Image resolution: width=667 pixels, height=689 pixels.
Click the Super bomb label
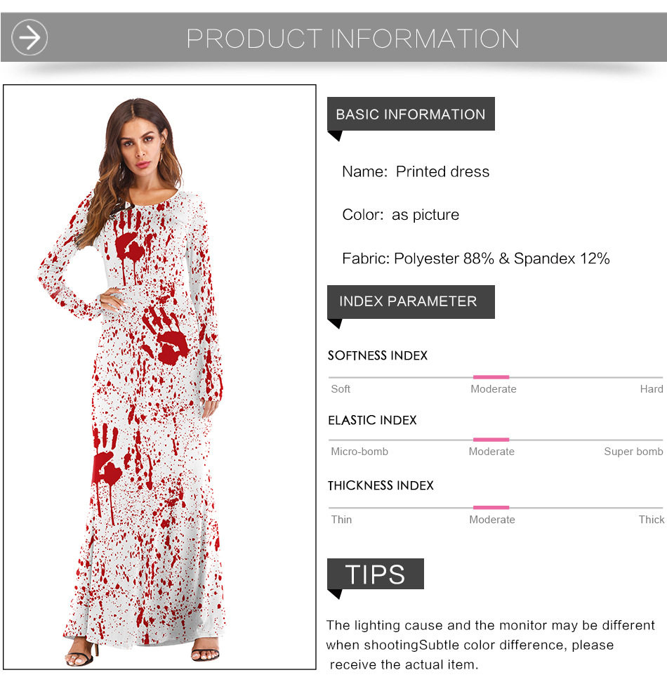(x=633, y=452)
